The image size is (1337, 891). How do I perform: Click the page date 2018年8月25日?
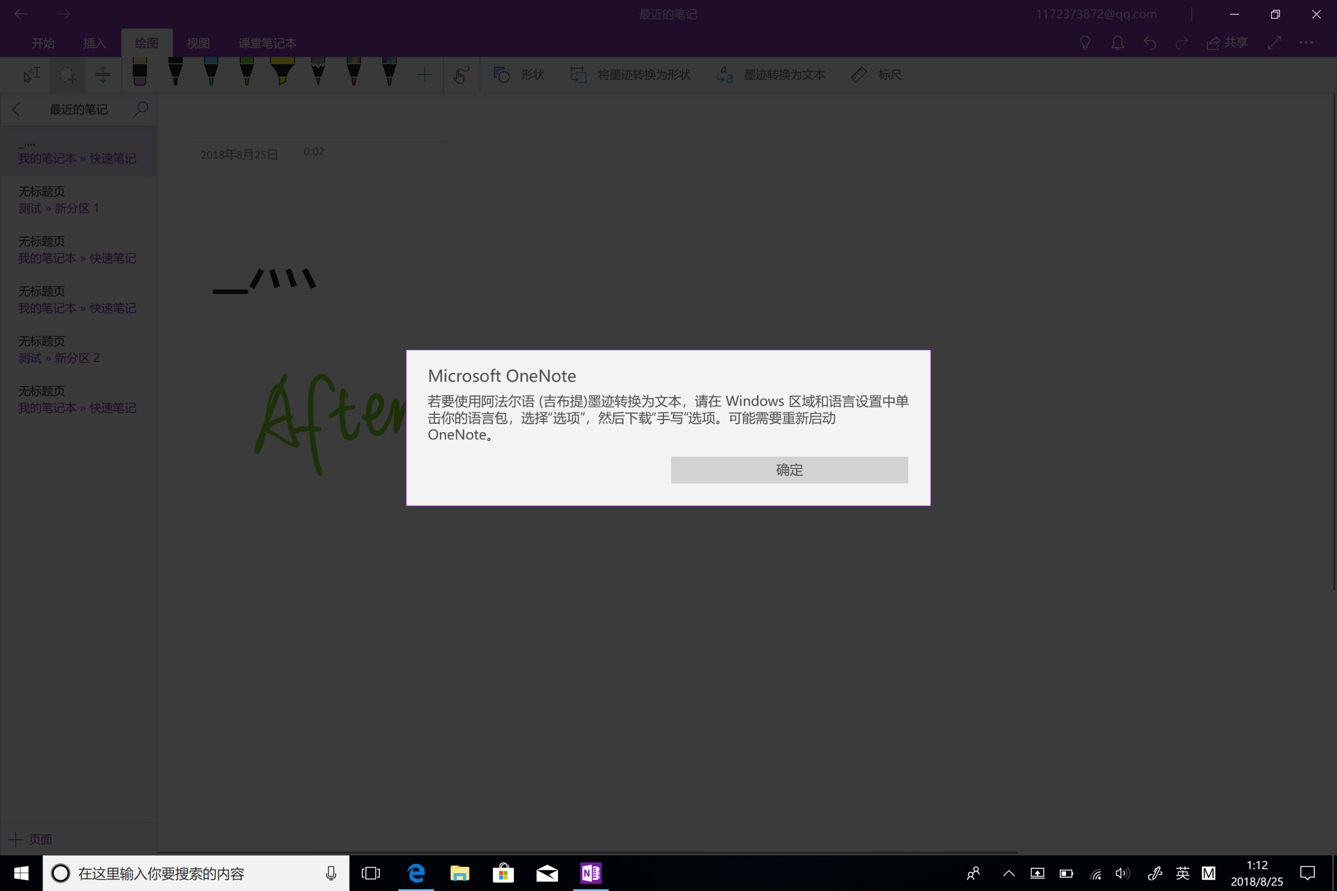click(x=239, y=154)
